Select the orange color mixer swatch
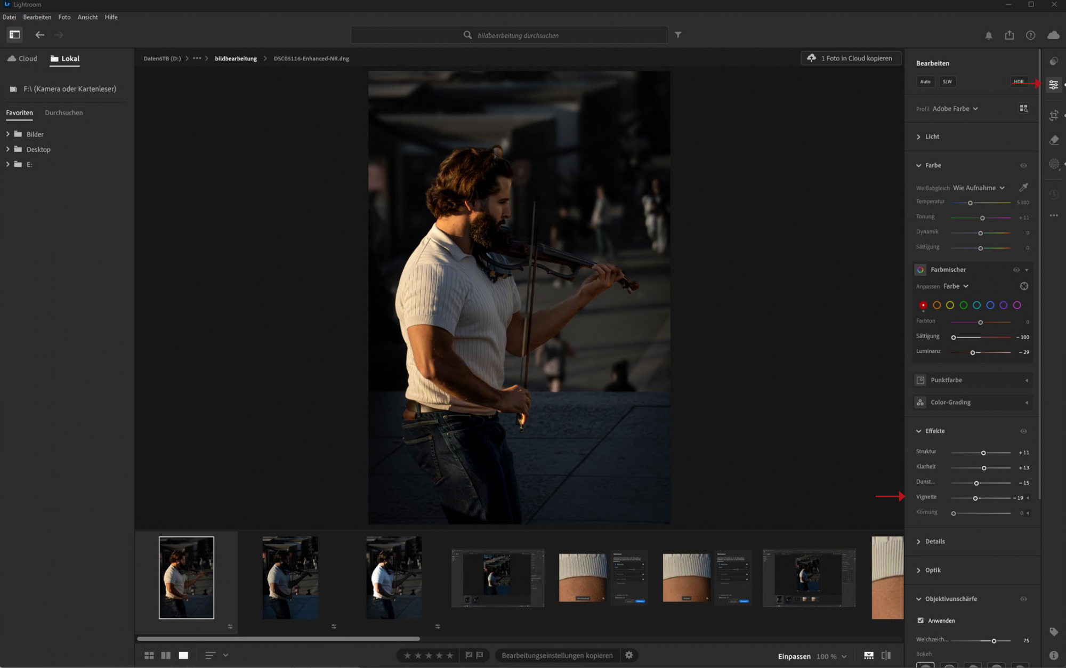The width and height of the screenshot is (1066, 668). point(936,305)
